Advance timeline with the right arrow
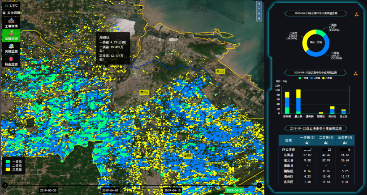 pos(259,185)
